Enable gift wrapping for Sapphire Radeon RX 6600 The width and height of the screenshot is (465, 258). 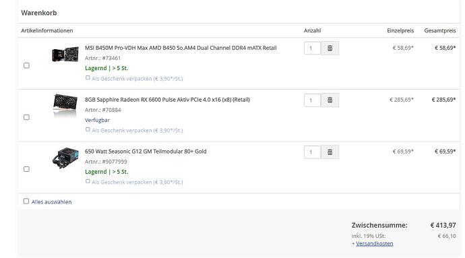[x=88, y=129]
